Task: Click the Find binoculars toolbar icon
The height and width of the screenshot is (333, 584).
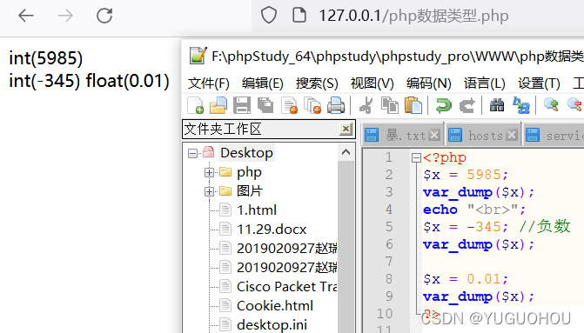Action: [497, 105]
